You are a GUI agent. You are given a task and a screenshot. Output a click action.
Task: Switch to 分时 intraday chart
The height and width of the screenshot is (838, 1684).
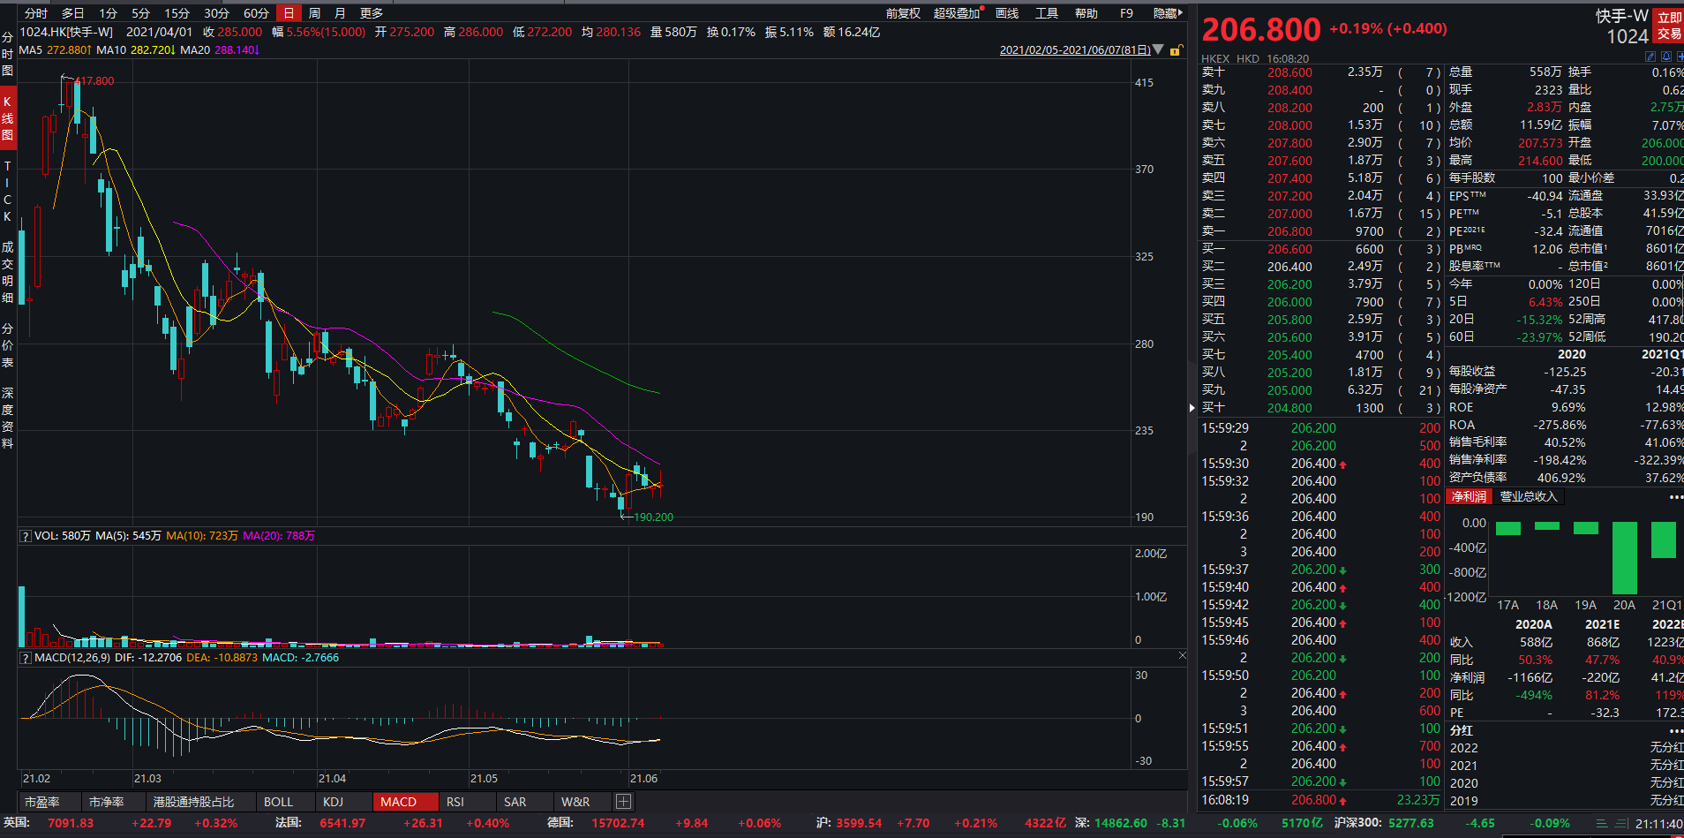coord(36,13)
